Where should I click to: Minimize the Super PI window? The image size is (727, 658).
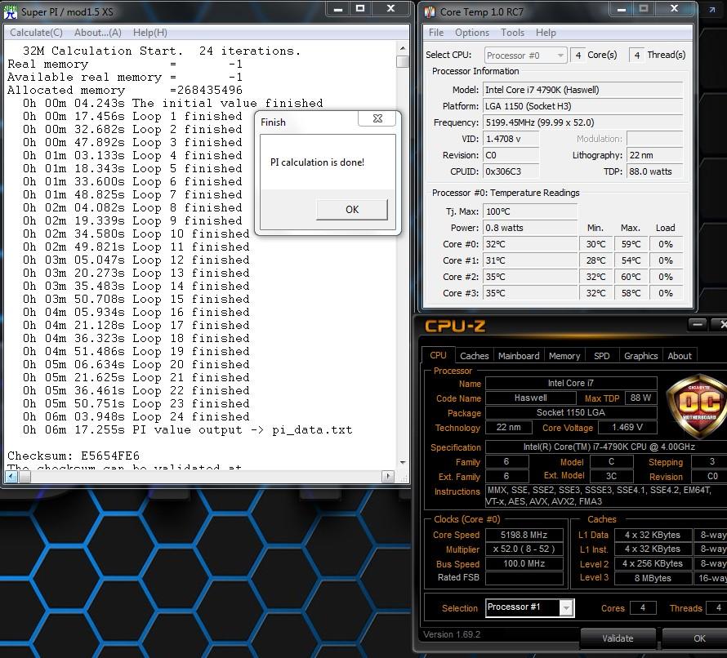tap(338, 9)
